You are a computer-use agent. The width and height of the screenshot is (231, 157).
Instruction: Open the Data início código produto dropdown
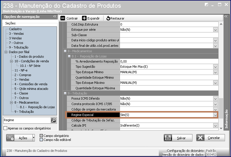pos(215,40)
